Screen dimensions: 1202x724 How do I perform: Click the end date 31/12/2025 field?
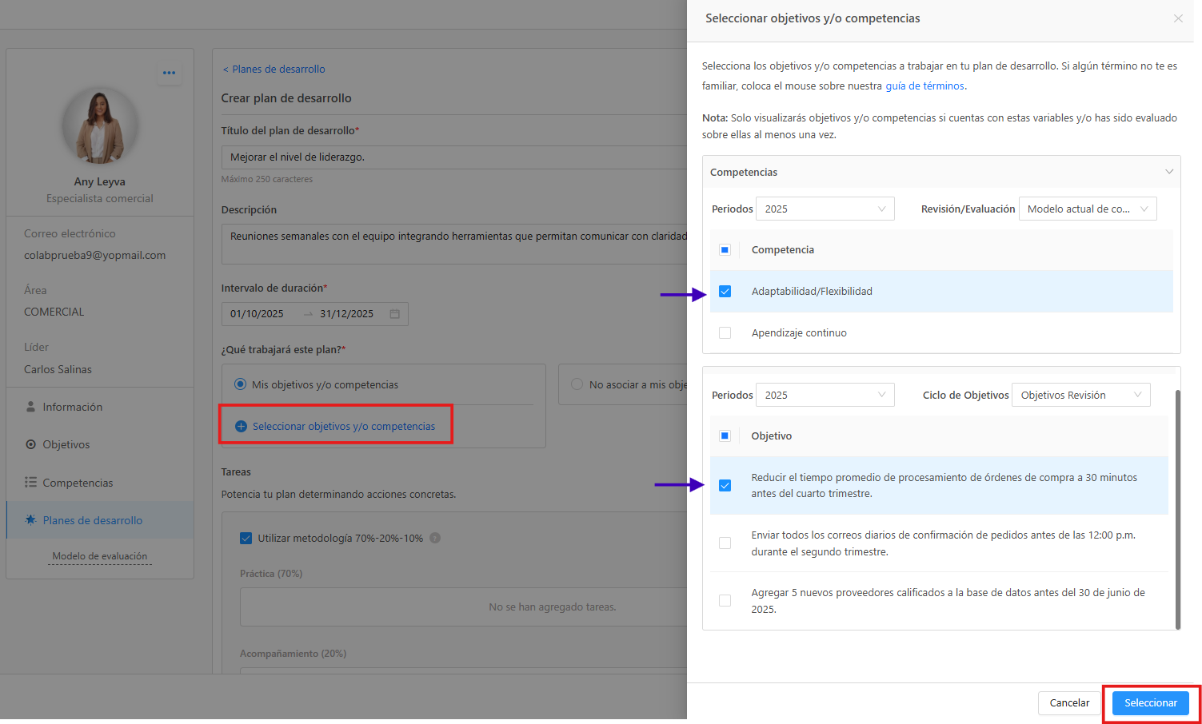346,314
